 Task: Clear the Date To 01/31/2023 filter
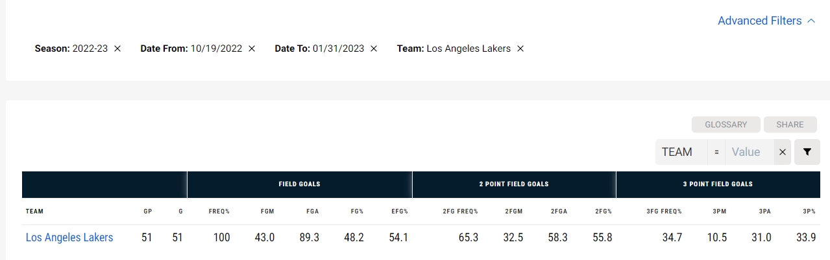click(x=374, y=49)
